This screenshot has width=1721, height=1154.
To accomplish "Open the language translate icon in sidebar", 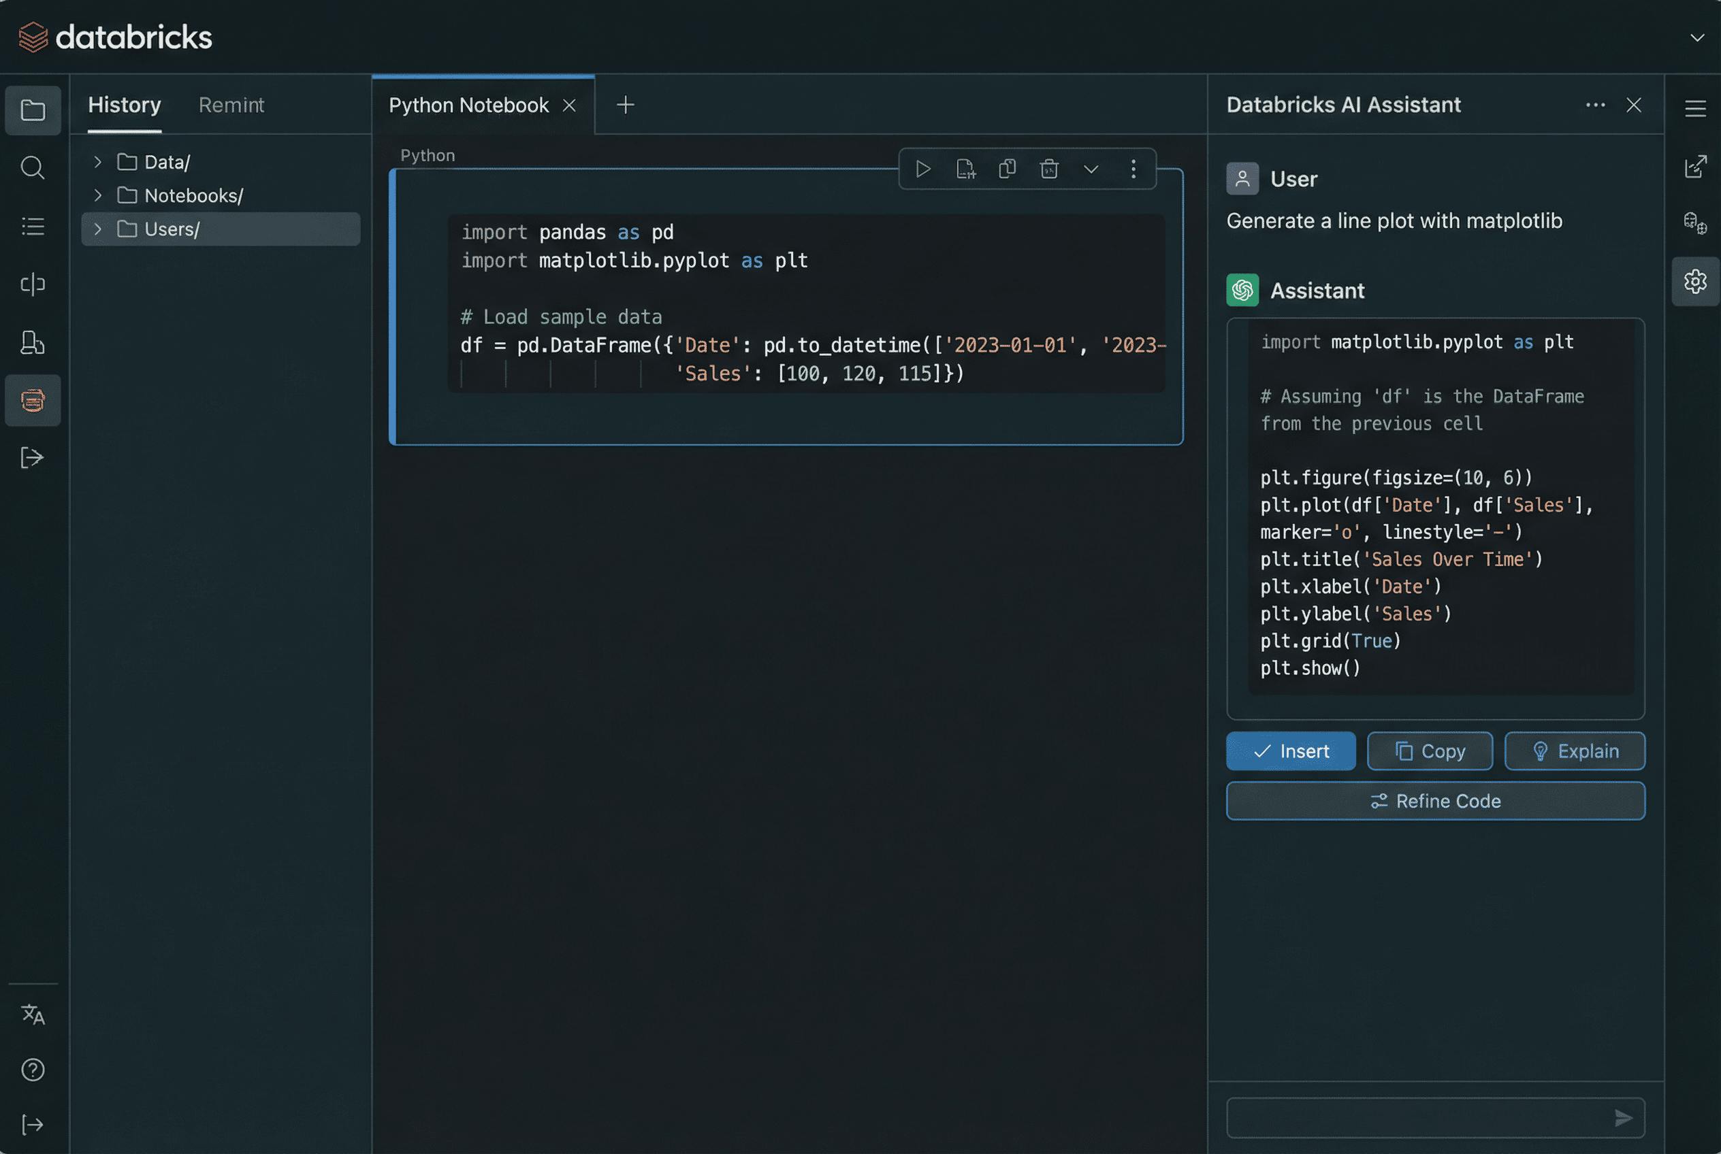I will pyautogui.click(x=33, y=1014).
